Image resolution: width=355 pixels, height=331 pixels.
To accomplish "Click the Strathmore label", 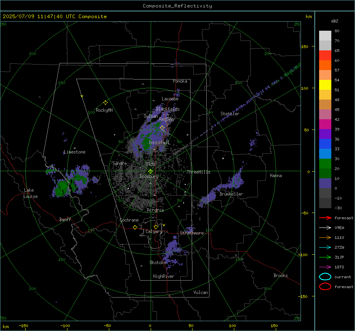I will click(x=192, y=233).
